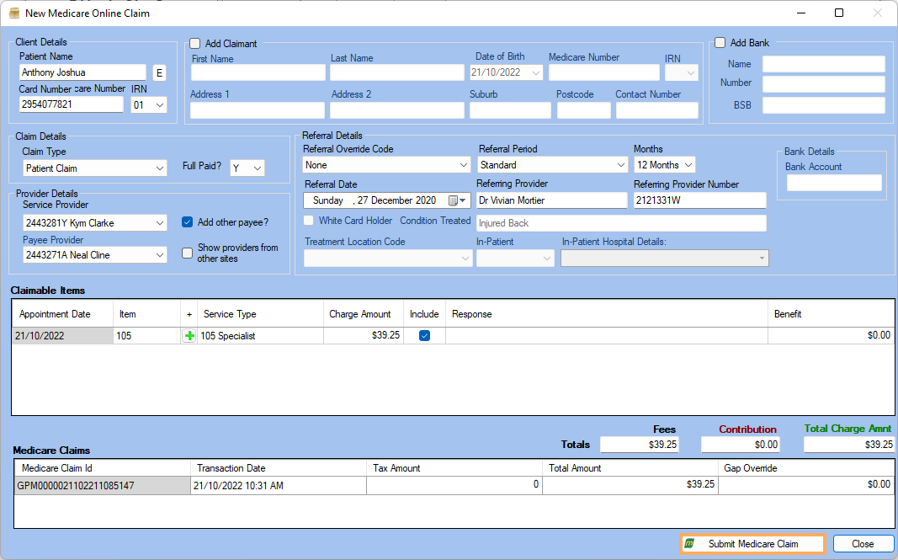
Task: Click the Suburb field
Action: (510, 110)
